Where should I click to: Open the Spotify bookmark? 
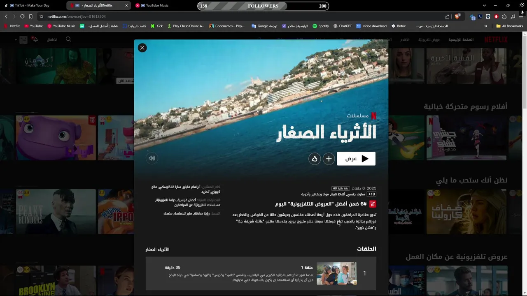[x=321, y=26]
